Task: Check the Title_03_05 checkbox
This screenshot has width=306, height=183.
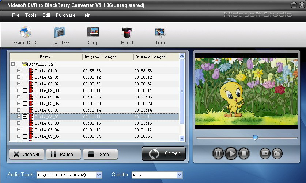Action: [x=25, y=136]
